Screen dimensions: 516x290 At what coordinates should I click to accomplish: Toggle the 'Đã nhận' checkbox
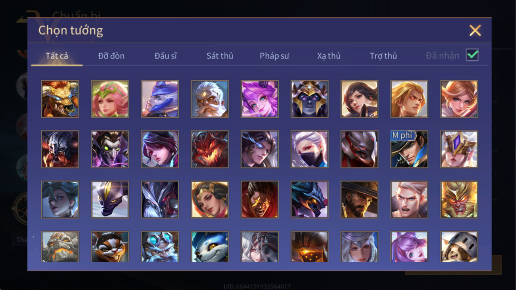(x=472, y=55)
